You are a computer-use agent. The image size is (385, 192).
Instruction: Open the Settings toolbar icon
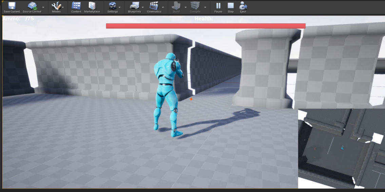click(113, 7)
